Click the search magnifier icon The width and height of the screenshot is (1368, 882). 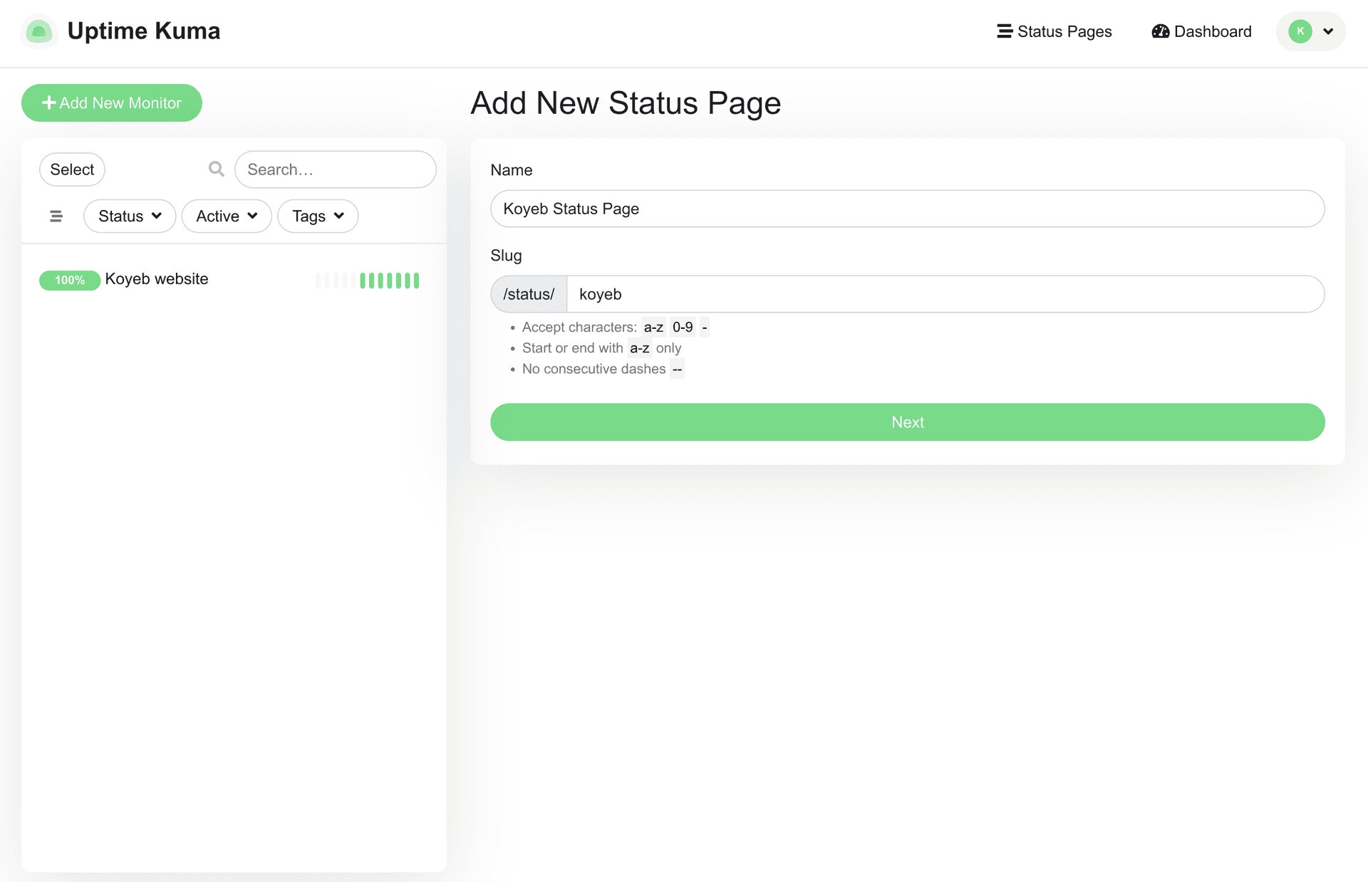[217, 169]
